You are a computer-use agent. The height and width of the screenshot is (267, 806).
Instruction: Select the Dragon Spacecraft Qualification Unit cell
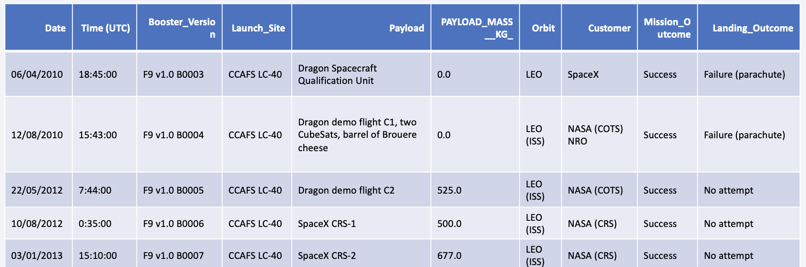click(x=337, y=74)
